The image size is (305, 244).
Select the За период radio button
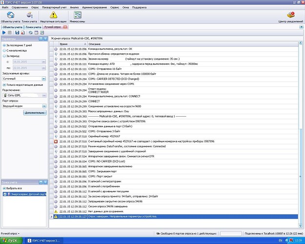point(4,56)
